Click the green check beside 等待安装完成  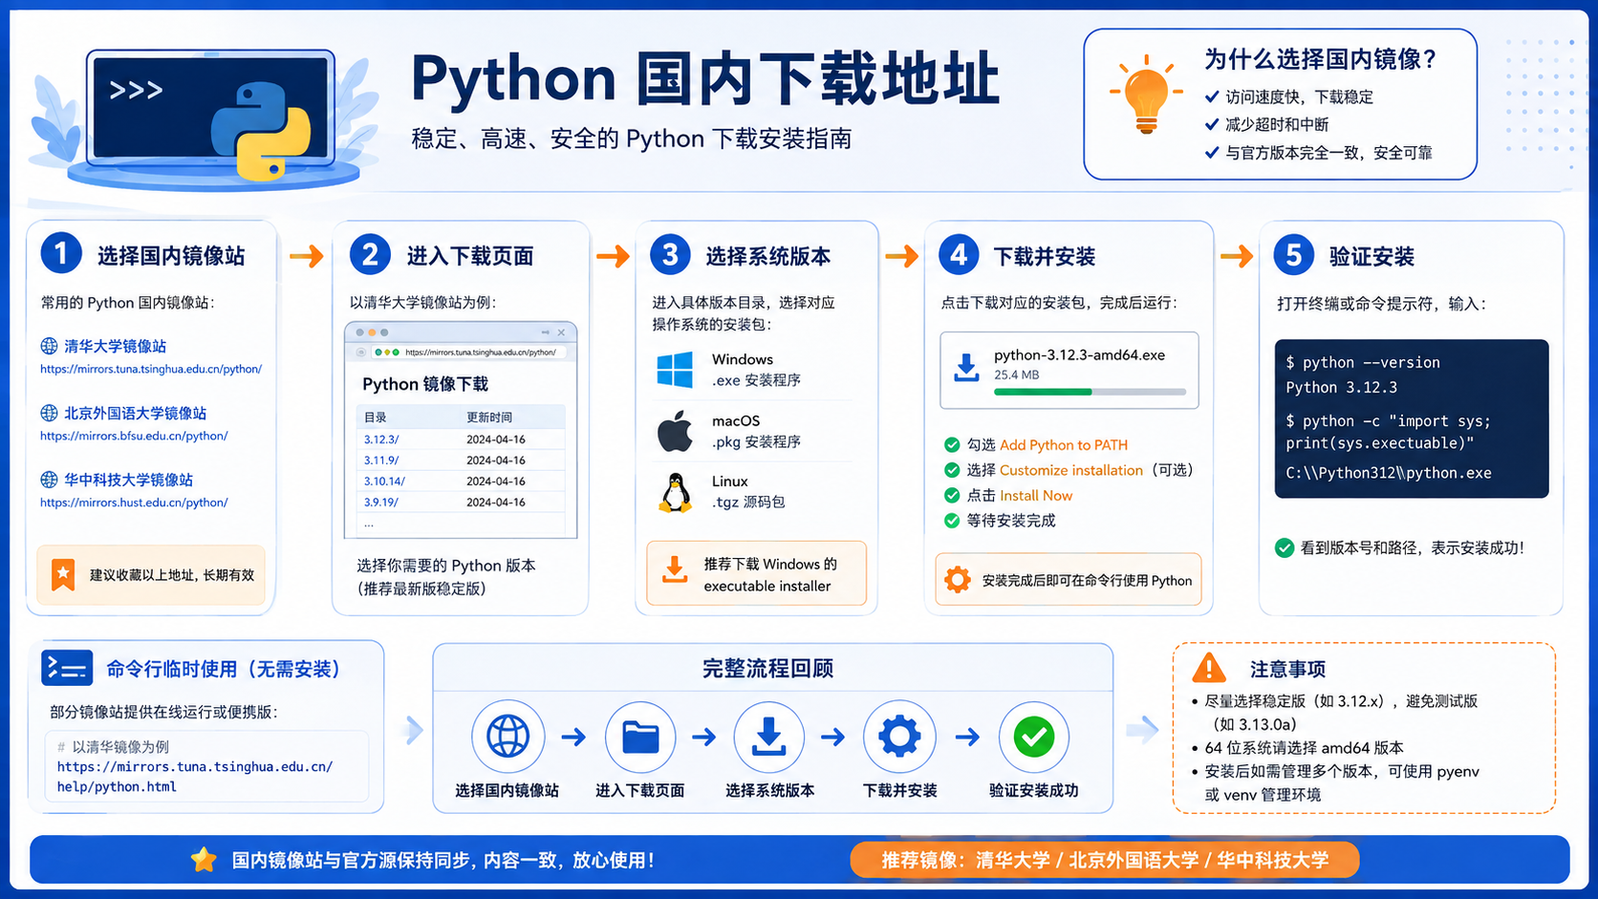tap(952, 521)
